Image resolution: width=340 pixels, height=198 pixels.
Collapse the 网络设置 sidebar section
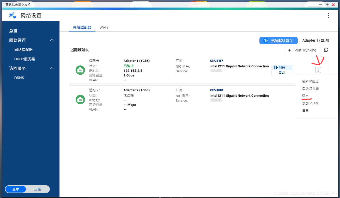coord(52,40)
